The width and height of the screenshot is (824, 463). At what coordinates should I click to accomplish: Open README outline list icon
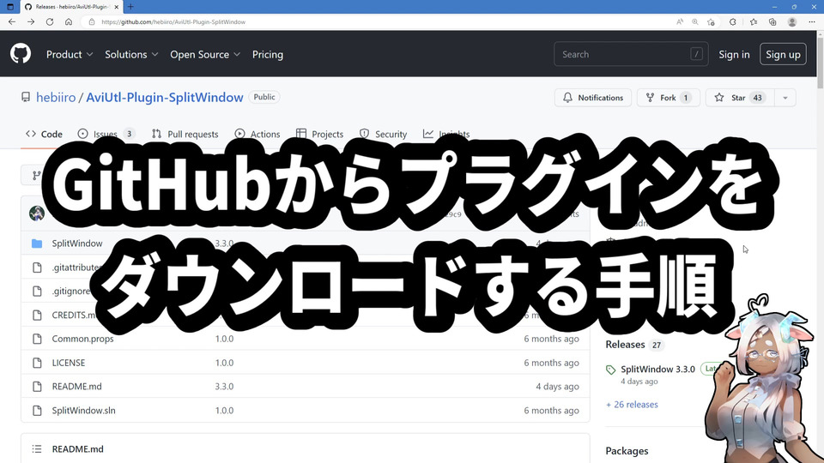pyautogui.click(x=37, y=448)
